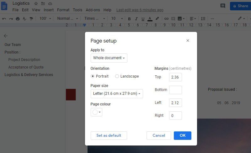Viewport: 251px width, 153px height.
Task: Open line spacing options
Action: point(203,19)
